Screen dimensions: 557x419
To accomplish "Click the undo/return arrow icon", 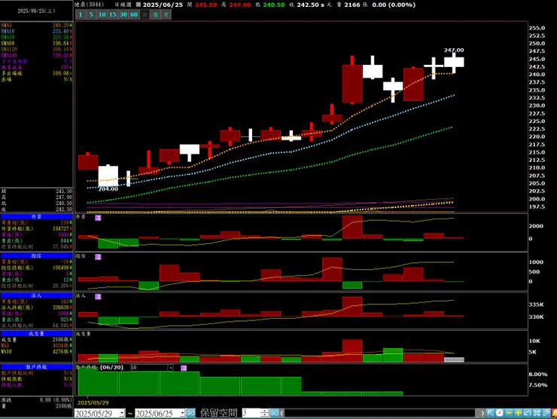I will pos(527,413).
